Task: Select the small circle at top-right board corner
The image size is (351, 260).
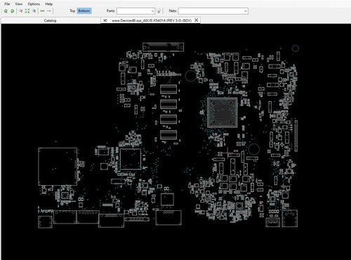Action: click(x=296, y=48)
